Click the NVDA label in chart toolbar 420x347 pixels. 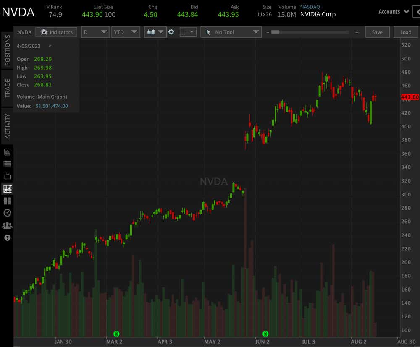click(x=24, y=32)
